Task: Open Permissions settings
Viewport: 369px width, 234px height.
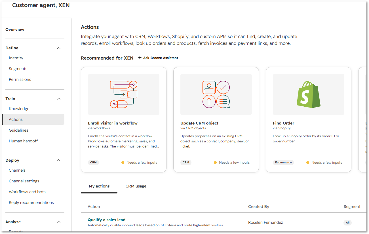Action: pos(20,79)
